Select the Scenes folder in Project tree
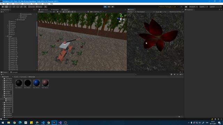This screenshot has width=223, height=125. tap(8, 108)
